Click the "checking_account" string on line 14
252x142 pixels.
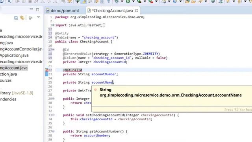[99, 37]
